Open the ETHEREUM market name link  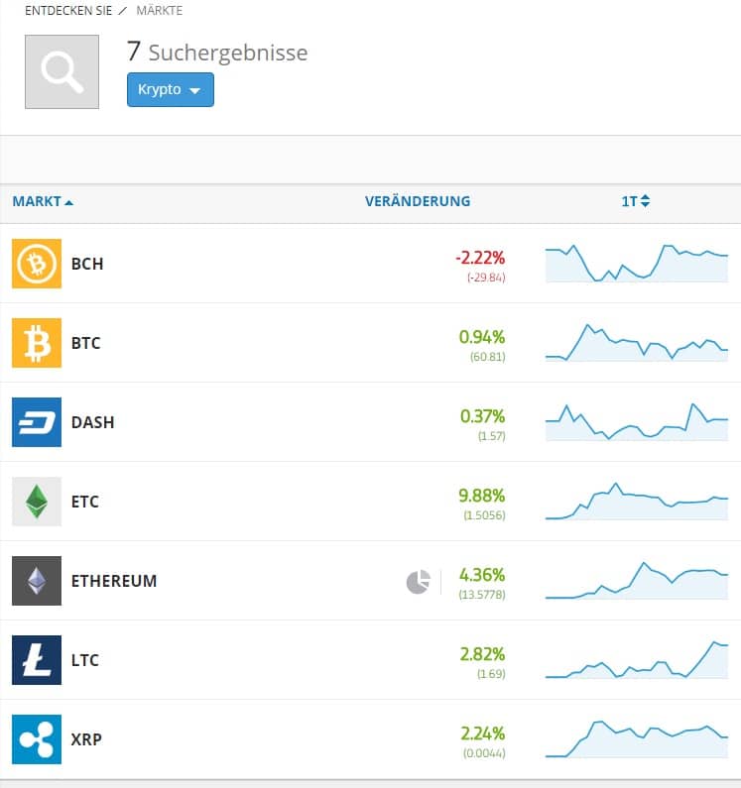tap(114, 581)
